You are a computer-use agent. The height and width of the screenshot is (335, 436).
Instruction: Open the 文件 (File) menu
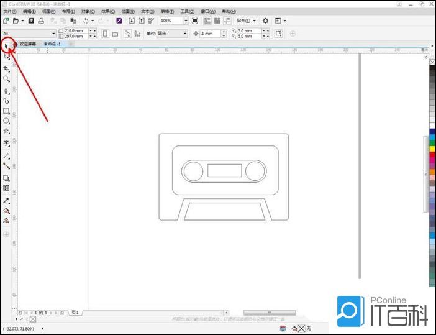pos(9,11)
